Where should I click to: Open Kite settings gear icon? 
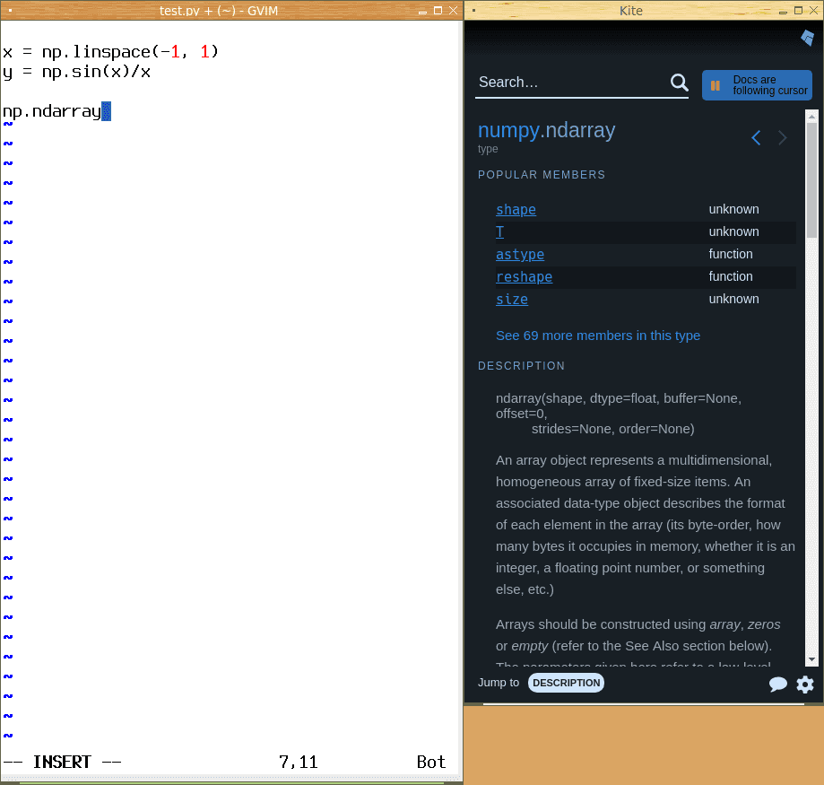coord(804,684)
